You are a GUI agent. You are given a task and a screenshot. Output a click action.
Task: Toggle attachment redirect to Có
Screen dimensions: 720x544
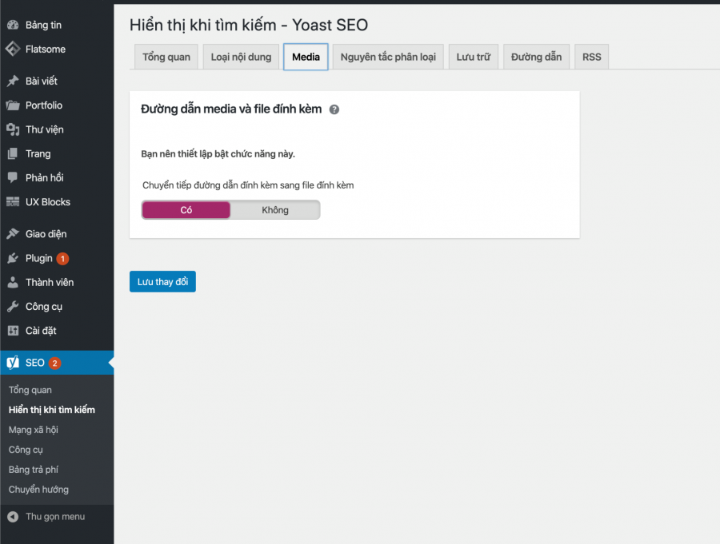click(186, 210)
